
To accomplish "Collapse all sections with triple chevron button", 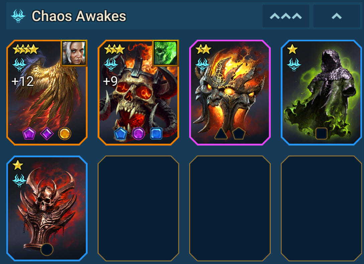I will 286,16.
